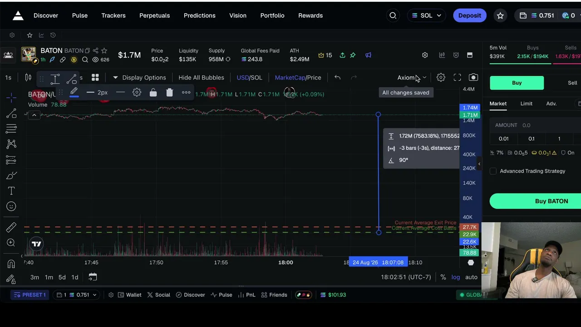581x327 pixels.
Task: Click the undo arrow
Action: [x=337, y=78]
